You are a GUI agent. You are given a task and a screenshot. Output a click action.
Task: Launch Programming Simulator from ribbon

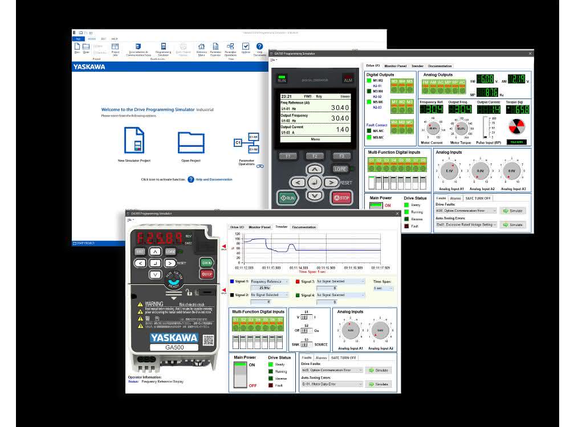pyautogui.click(x=163, y=50)
